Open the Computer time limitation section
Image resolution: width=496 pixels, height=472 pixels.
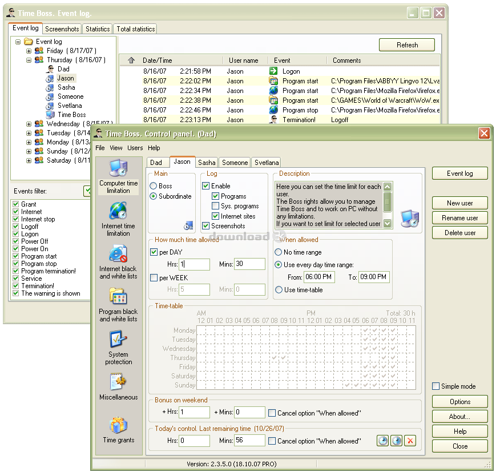[x=118, y=176]
